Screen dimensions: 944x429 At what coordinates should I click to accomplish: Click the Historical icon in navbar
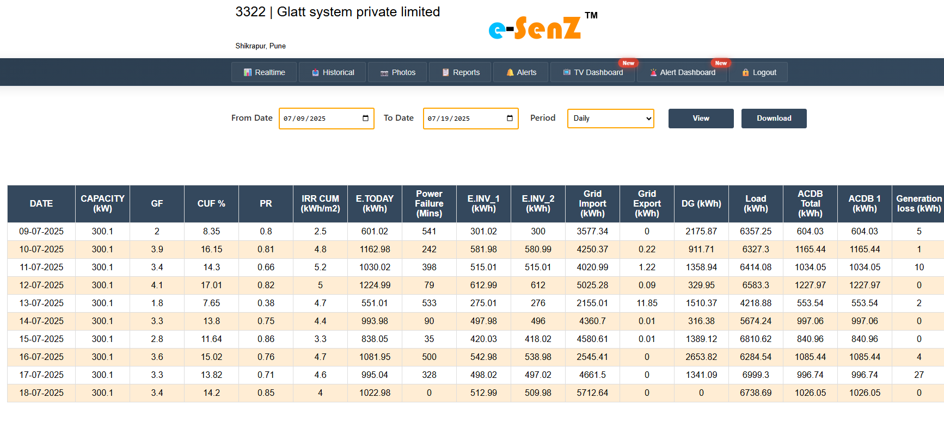click(x=315, y=72)
